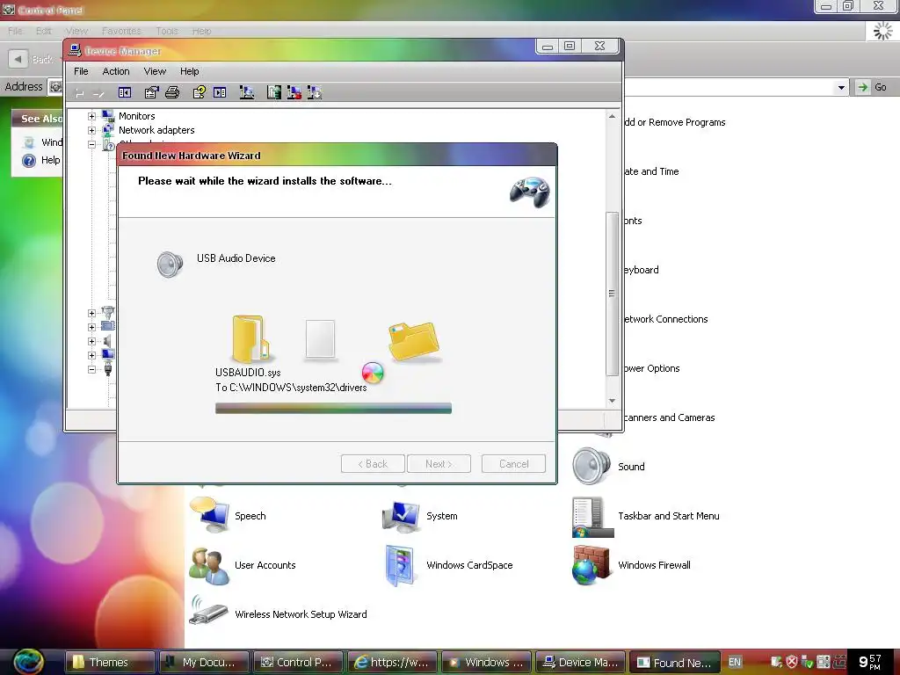Open the Favorites menu in Control Panel
Screen dimensions: 900x675
(x=121, y=31)
